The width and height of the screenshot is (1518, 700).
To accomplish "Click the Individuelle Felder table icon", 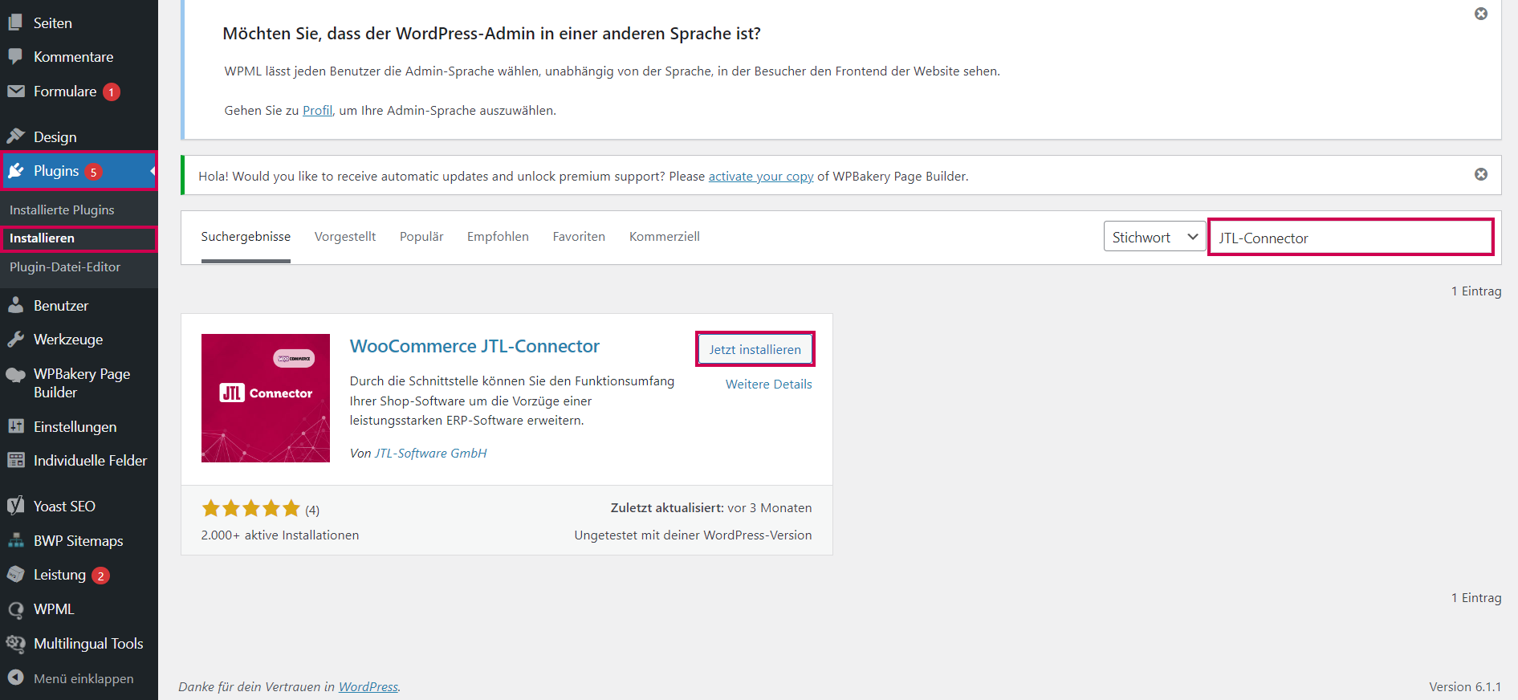I will tap(15, 460).
